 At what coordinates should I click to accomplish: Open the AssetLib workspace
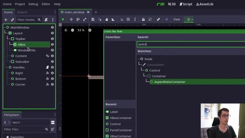coord(205,4)
